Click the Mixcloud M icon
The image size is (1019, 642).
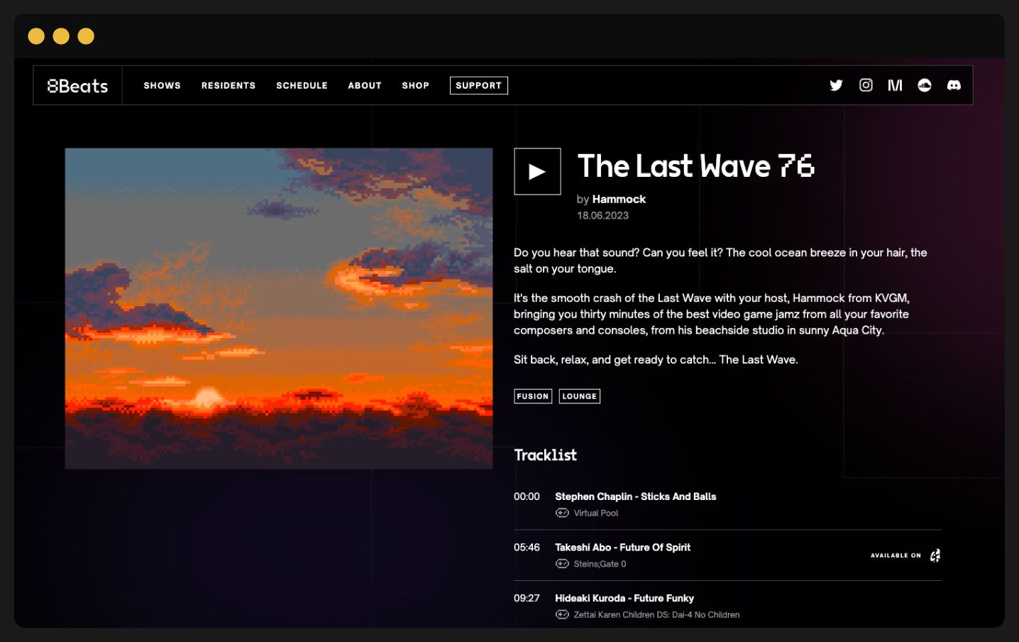point(895,85)
